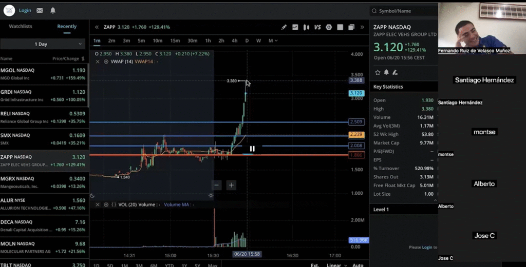This screenshot has width=526, height=267.
Task: Set a price alert bell for ZAPP
Action: pos(386,72)
